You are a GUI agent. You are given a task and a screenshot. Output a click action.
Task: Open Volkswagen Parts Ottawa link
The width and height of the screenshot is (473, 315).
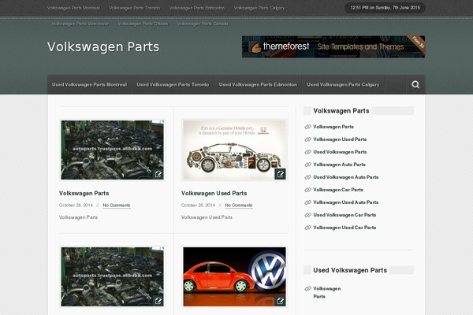[143, 24]
